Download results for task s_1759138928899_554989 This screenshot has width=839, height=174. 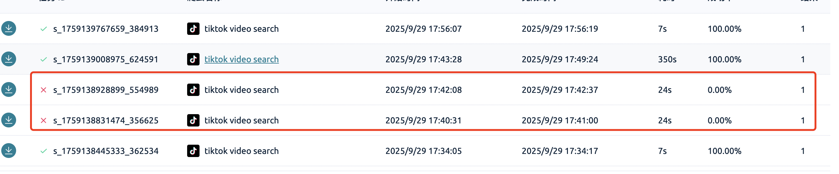(9, 90)
